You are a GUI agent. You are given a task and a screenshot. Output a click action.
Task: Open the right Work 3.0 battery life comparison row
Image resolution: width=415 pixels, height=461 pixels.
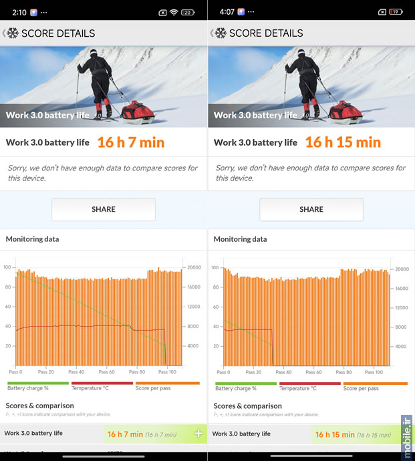click(x=311, y=434)
